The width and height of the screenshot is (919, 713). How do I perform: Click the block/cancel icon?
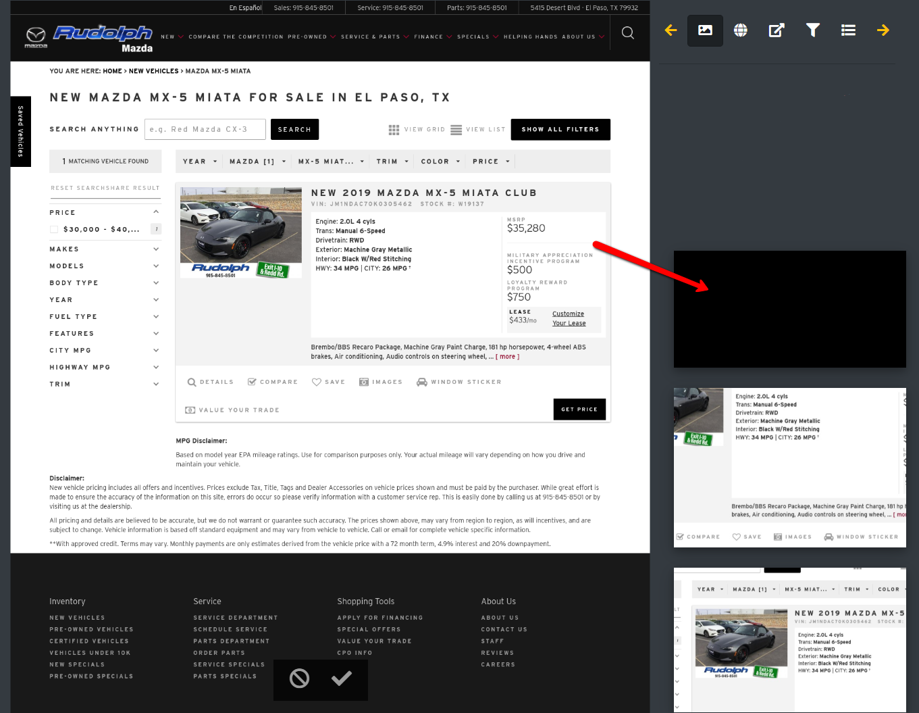pos(299,679)
